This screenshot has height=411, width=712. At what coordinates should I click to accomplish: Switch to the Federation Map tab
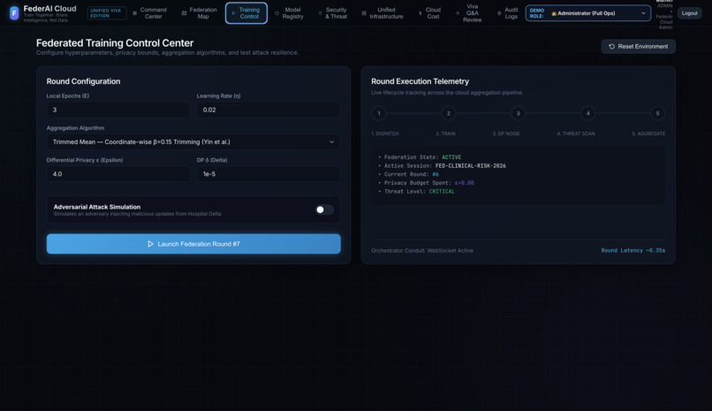pos(200,13)
